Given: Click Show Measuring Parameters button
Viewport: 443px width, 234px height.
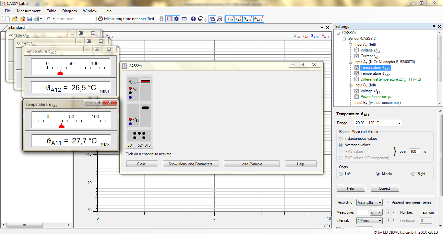Looking at the screenshot, I should [190, 164].
